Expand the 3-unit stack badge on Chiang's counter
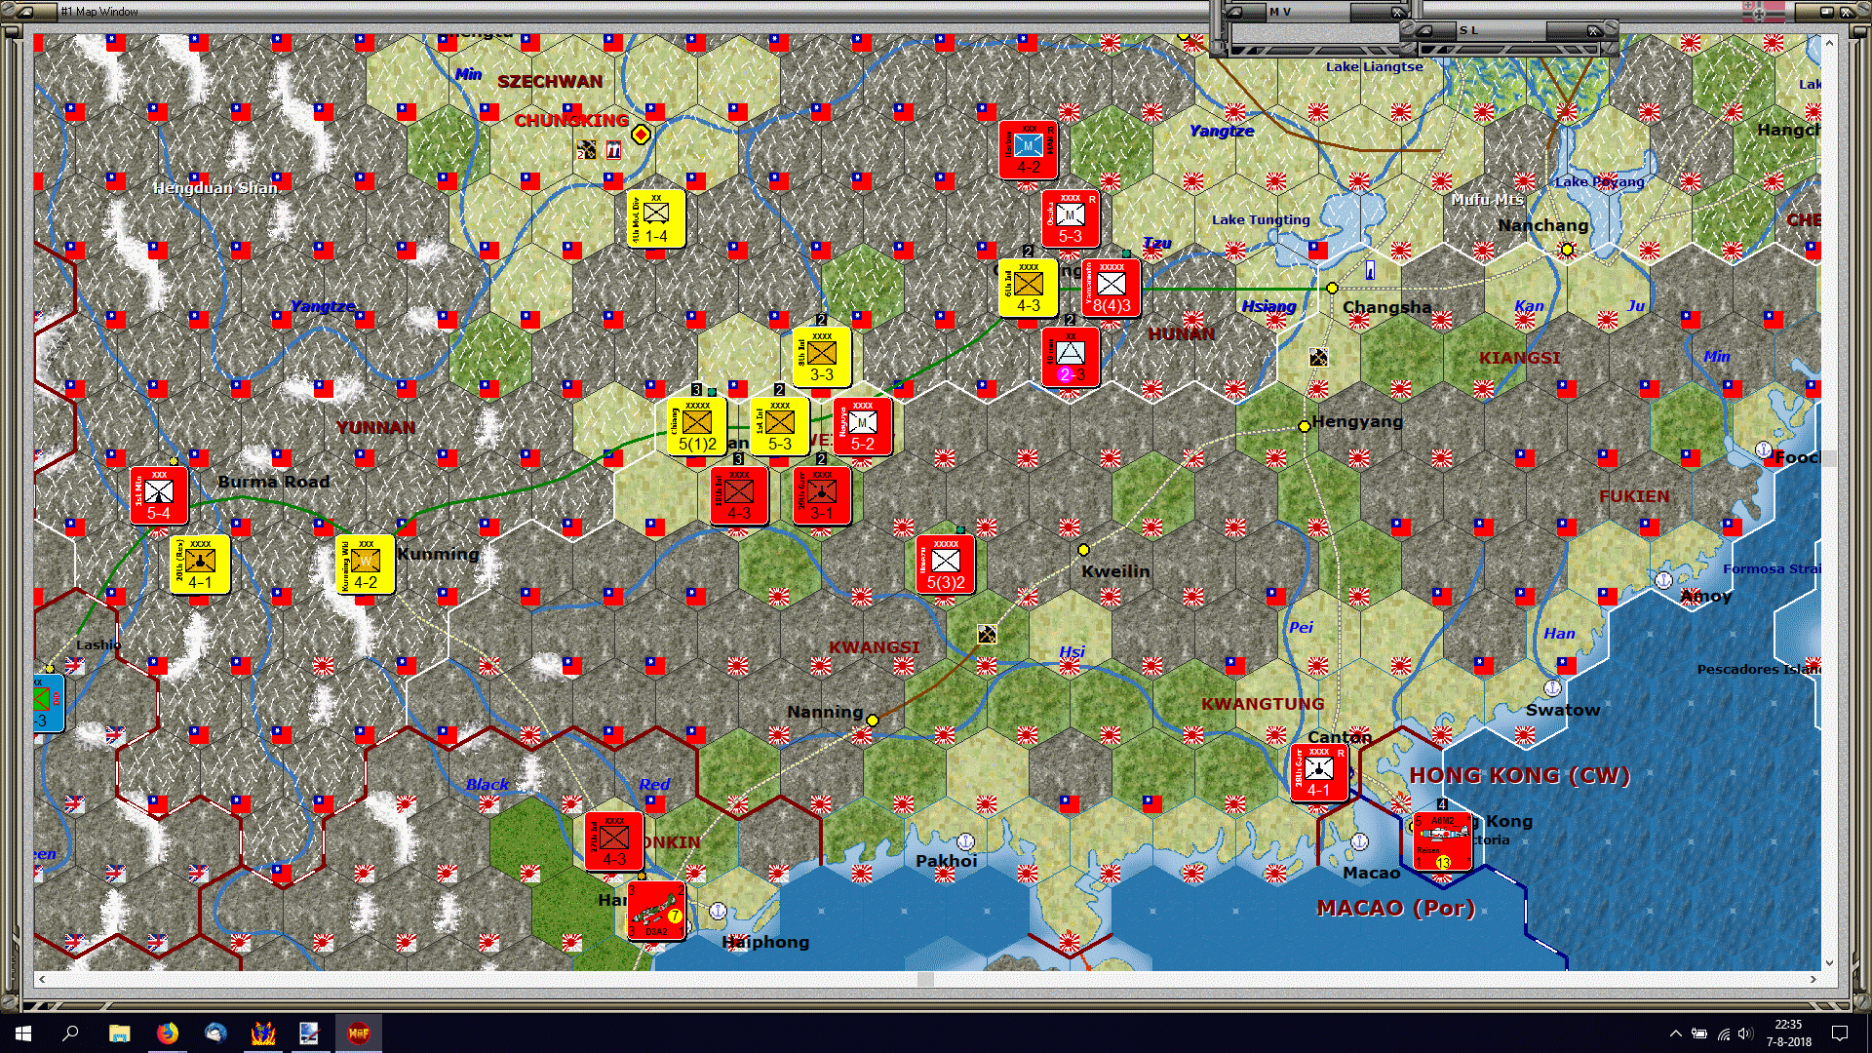This screenshot has height=1053, width=1872. 696,390
